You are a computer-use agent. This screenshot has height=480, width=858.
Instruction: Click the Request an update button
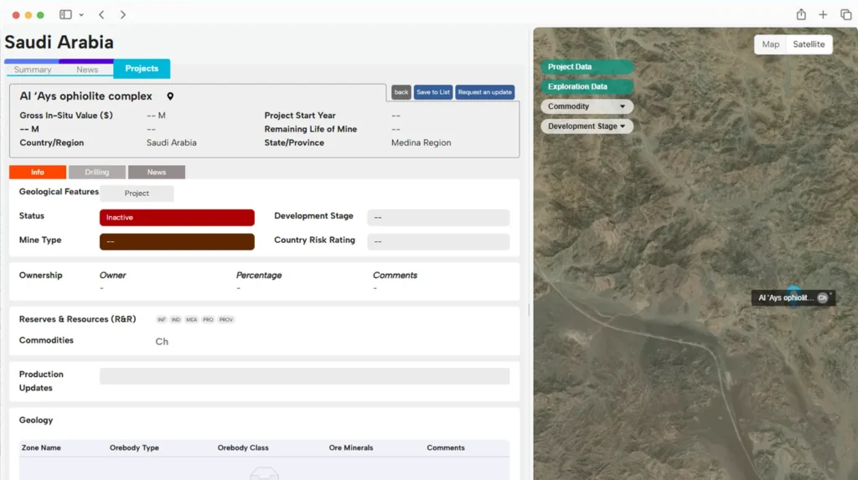click(x=485, y=92)
